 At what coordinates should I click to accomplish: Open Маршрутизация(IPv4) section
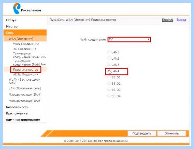point(25,95)
